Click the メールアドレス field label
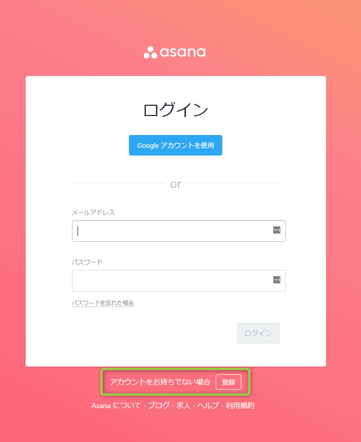 [93, 213]
